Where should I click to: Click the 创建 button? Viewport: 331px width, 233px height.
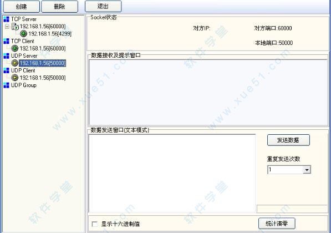tap(21, 7)
